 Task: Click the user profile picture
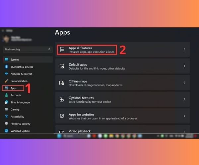[6, 39]
